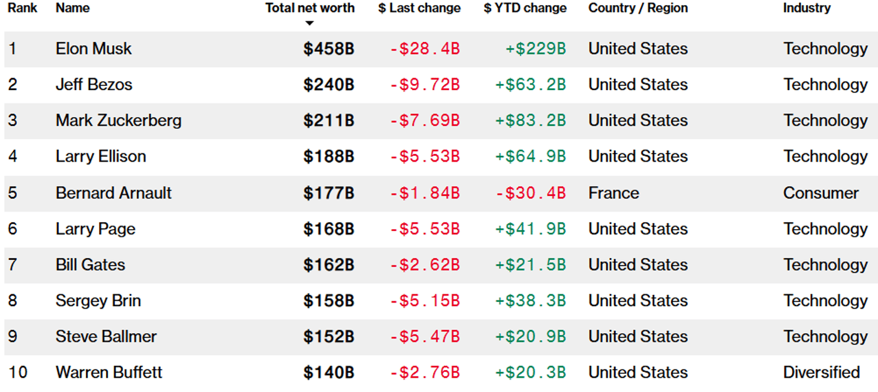Image resolution: width=878 pixels, height=392 pixels.
Task: Open Larry Ellison's profile
Action: click(x=101, y=156)
